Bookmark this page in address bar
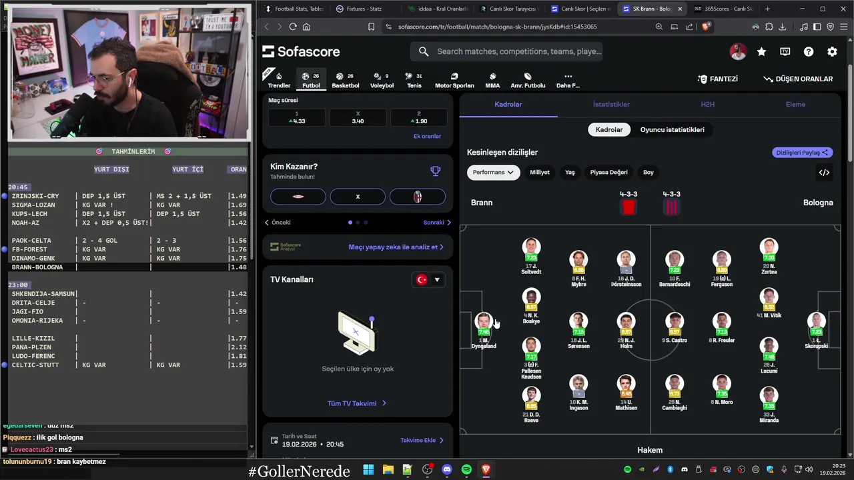The height and width of the screenshot is (480, 854). pos(371,27)
